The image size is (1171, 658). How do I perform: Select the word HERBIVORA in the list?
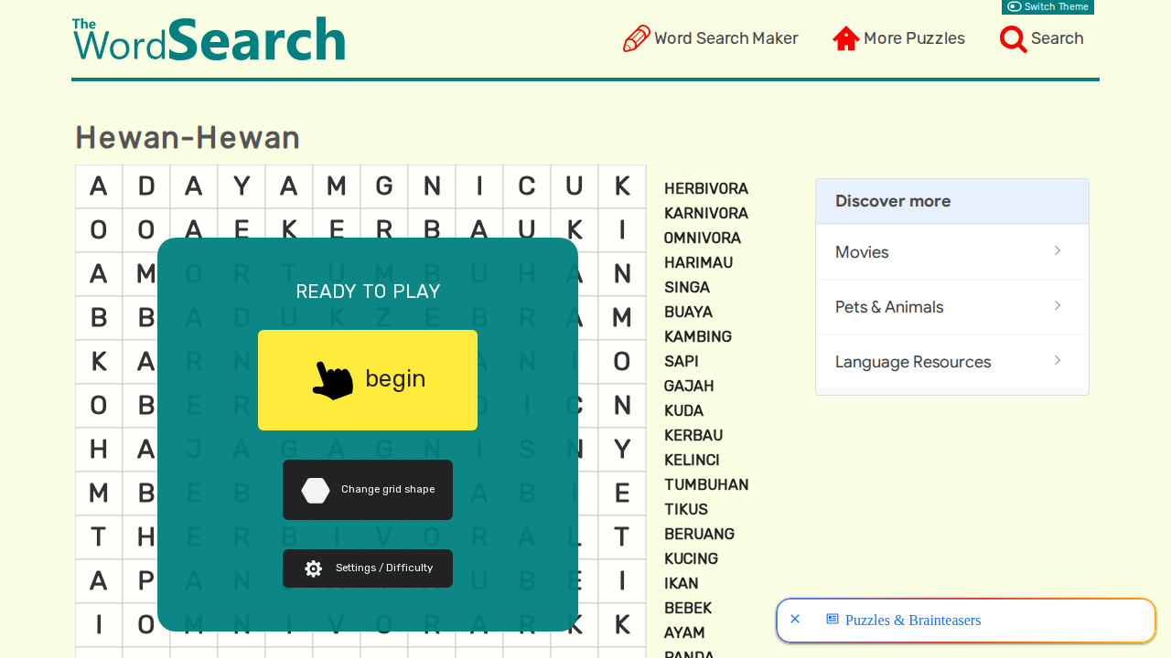coord(706,189)
